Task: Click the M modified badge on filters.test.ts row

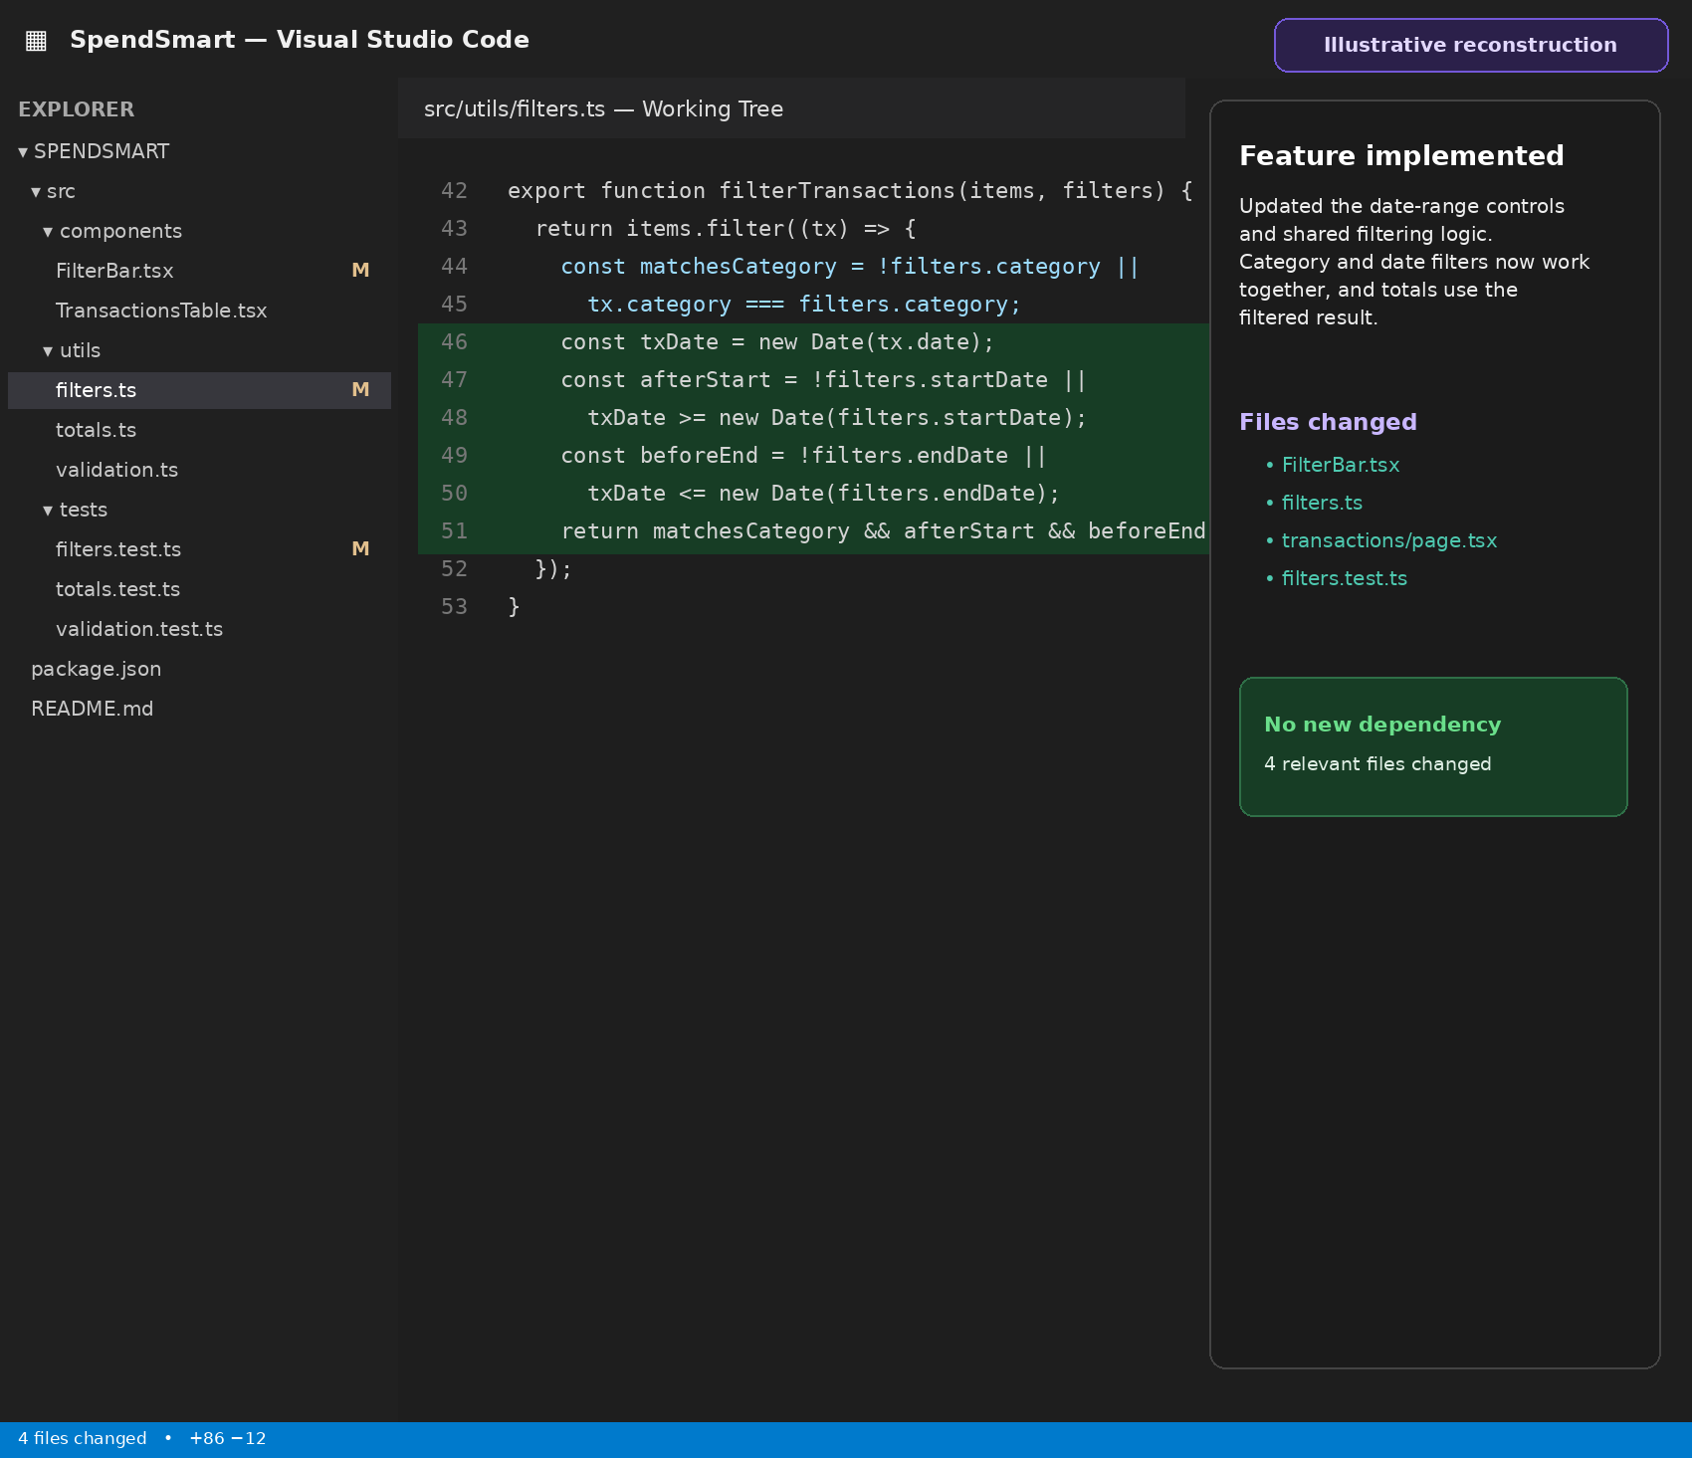Action: coord(360,549)
